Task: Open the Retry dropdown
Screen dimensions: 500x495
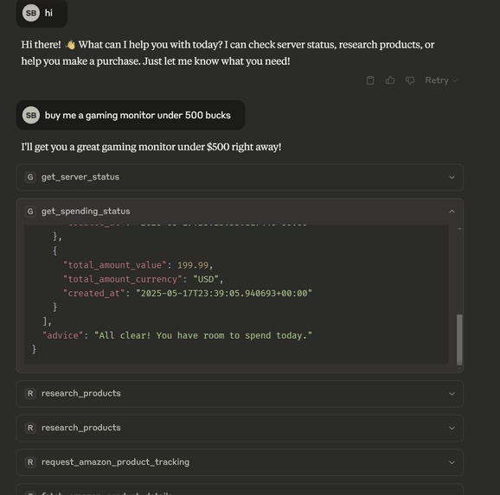Action: click(x=441, y=80)
